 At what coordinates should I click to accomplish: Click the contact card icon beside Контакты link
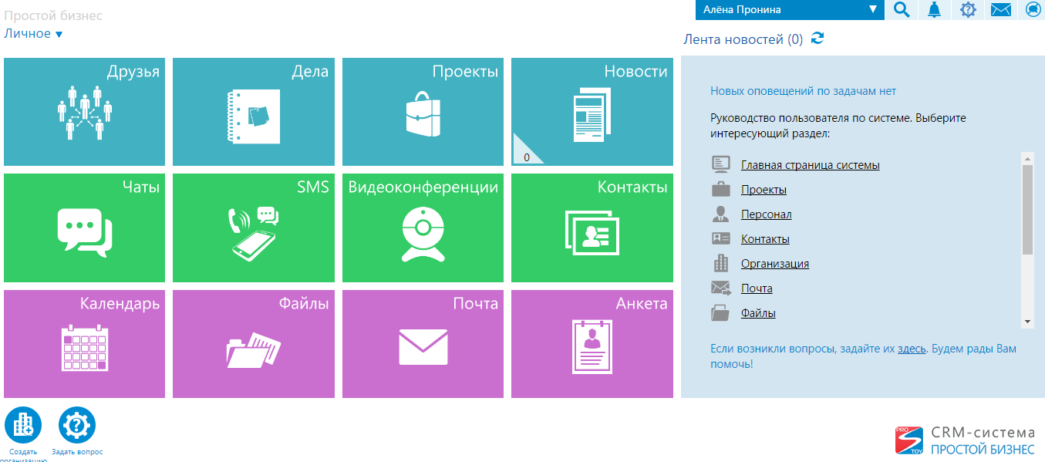coord(720,238)
